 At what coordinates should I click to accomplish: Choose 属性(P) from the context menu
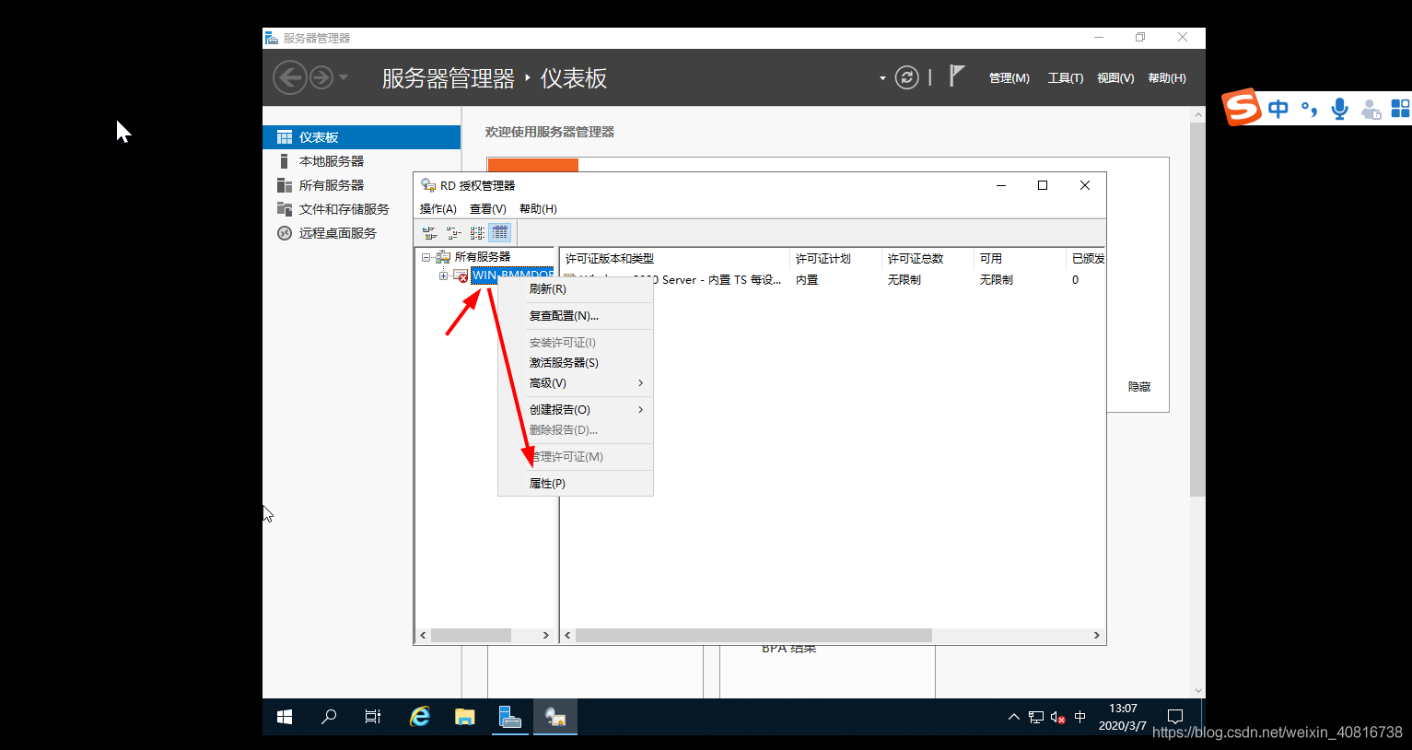click(x=547, y=484)
